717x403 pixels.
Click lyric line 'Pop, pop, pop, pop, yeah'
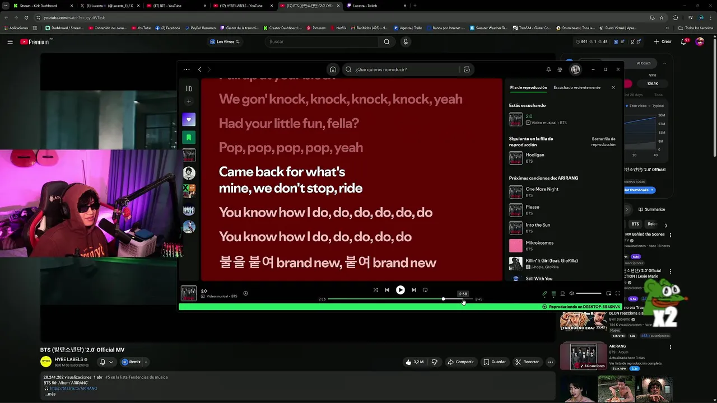[x=291, y=147]
